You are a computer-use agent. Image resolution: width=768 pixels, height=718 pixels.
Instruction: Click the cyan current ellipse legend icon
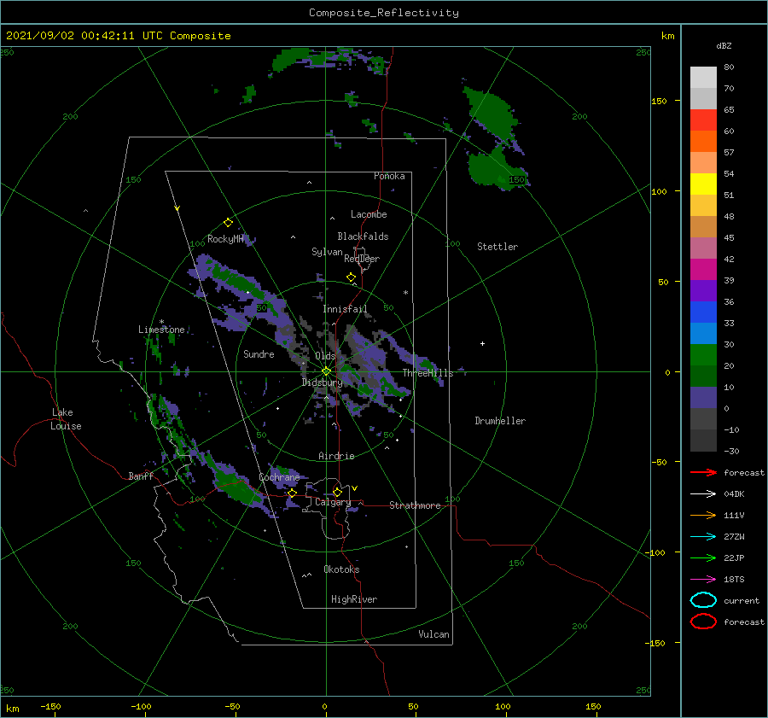tap(703, 600)
